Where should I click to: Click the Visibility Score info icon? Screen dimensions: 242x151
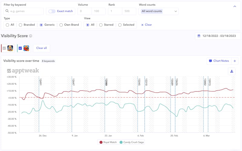pyautogui.click(x=31, y=36)
